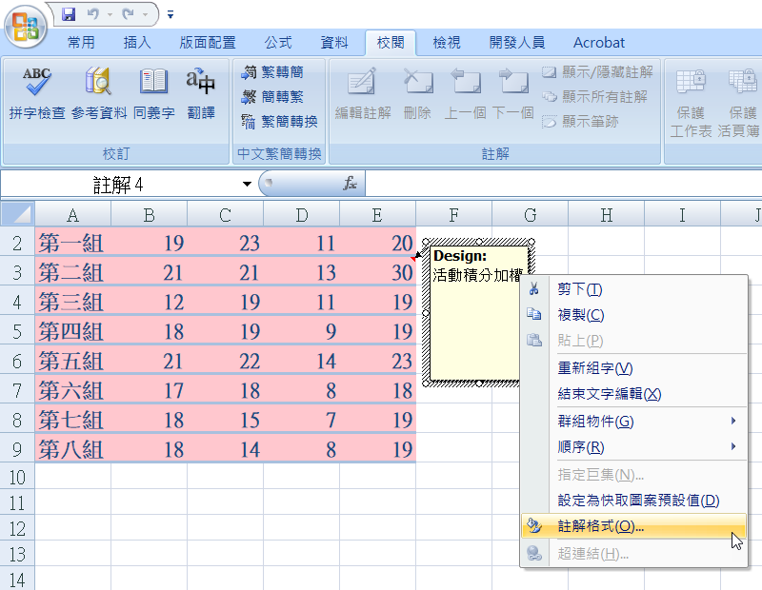This screenshot has width=762, height=590.
Task: Select column F header
Action: click(x=454, y=215)
